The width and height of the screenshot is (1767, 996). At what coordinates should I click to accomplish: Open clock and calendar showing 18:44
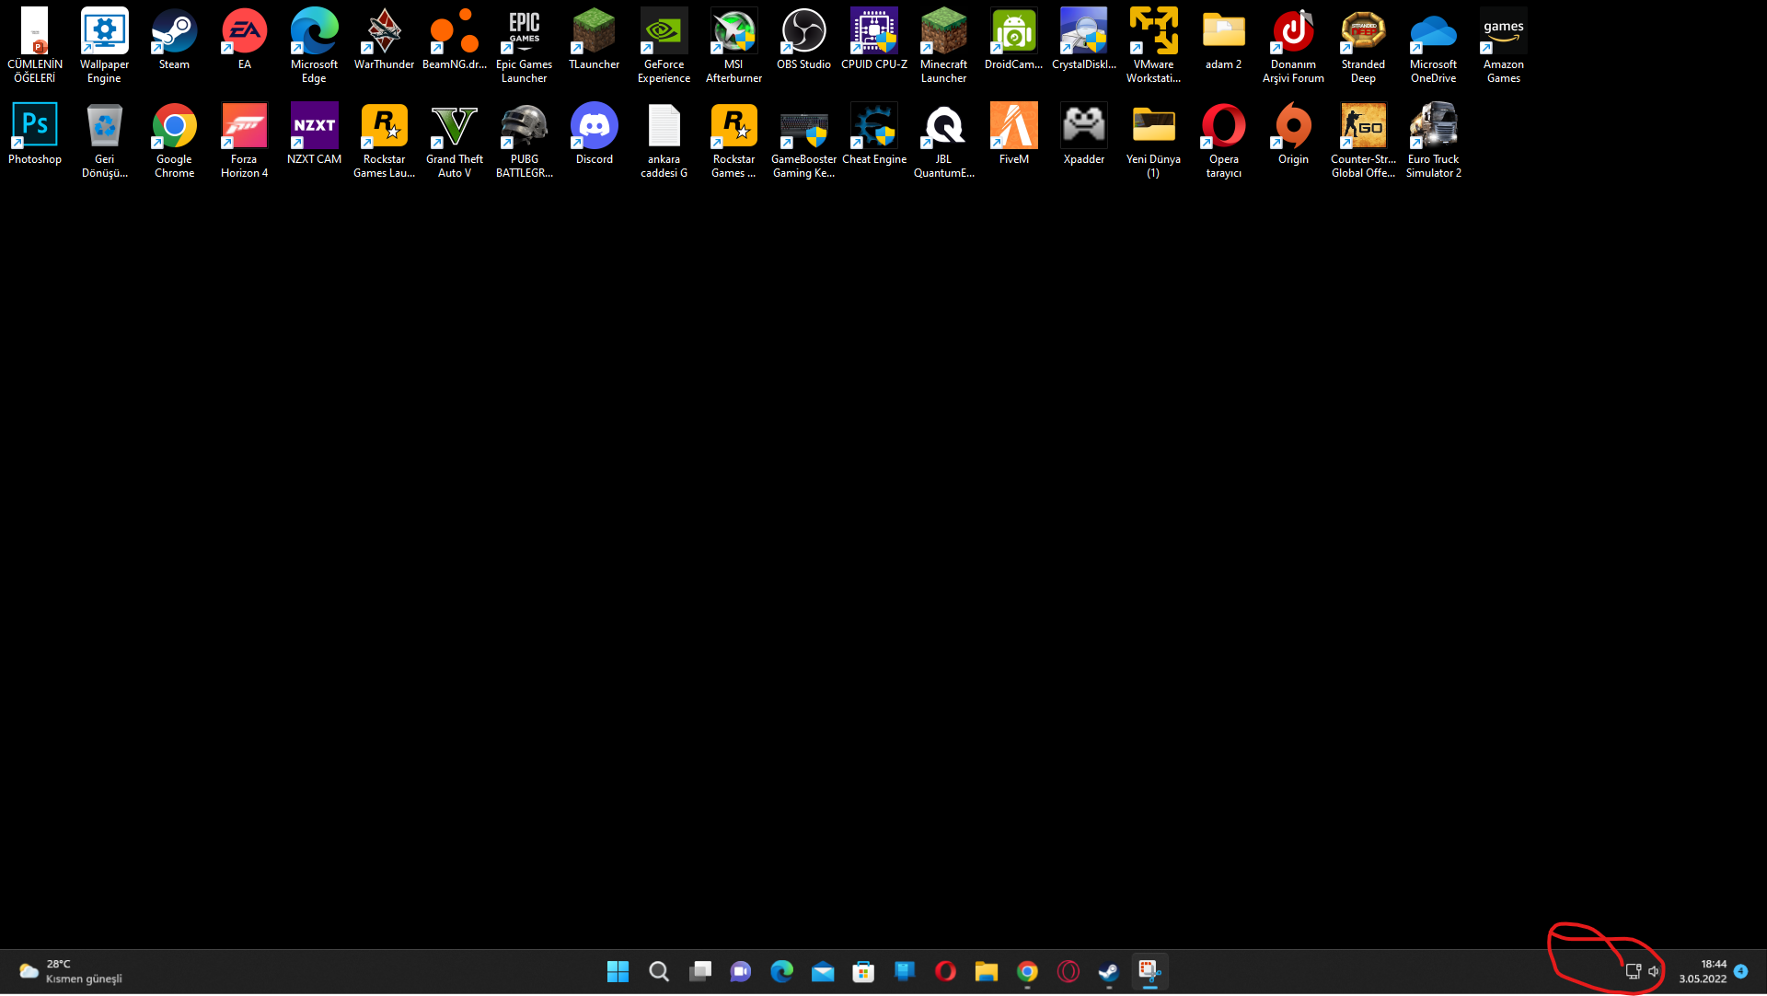click(1703, 972)
